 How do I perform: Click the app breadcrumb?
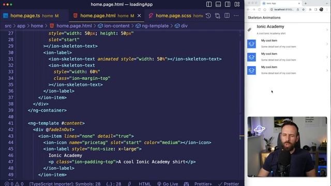21,26
